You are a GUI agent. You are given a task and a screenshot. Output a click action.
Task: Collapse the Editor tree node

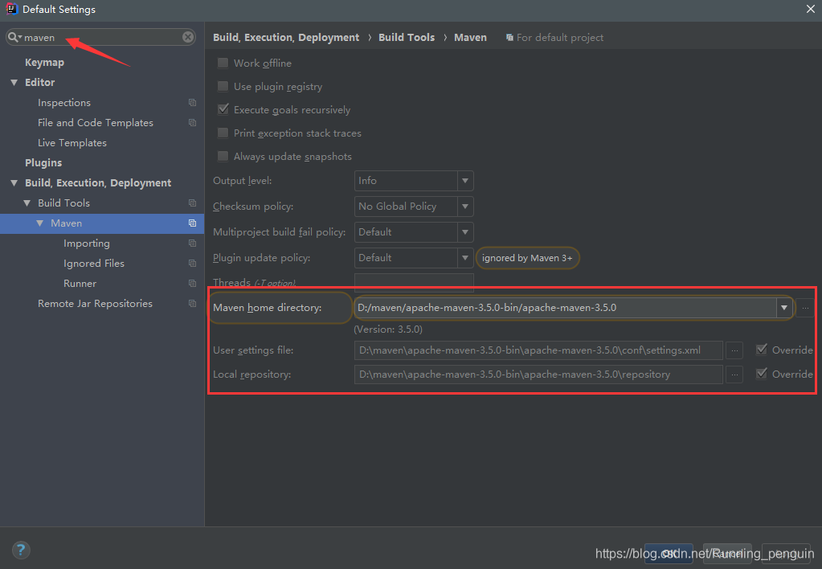tap(14, 82)
